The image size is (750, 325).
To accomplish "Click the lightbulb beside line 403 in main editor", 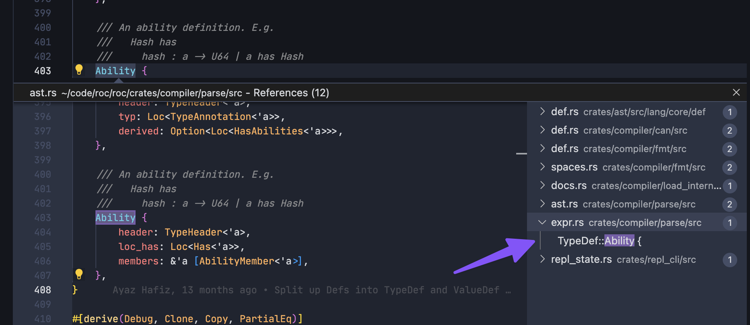I will (79, 70).
